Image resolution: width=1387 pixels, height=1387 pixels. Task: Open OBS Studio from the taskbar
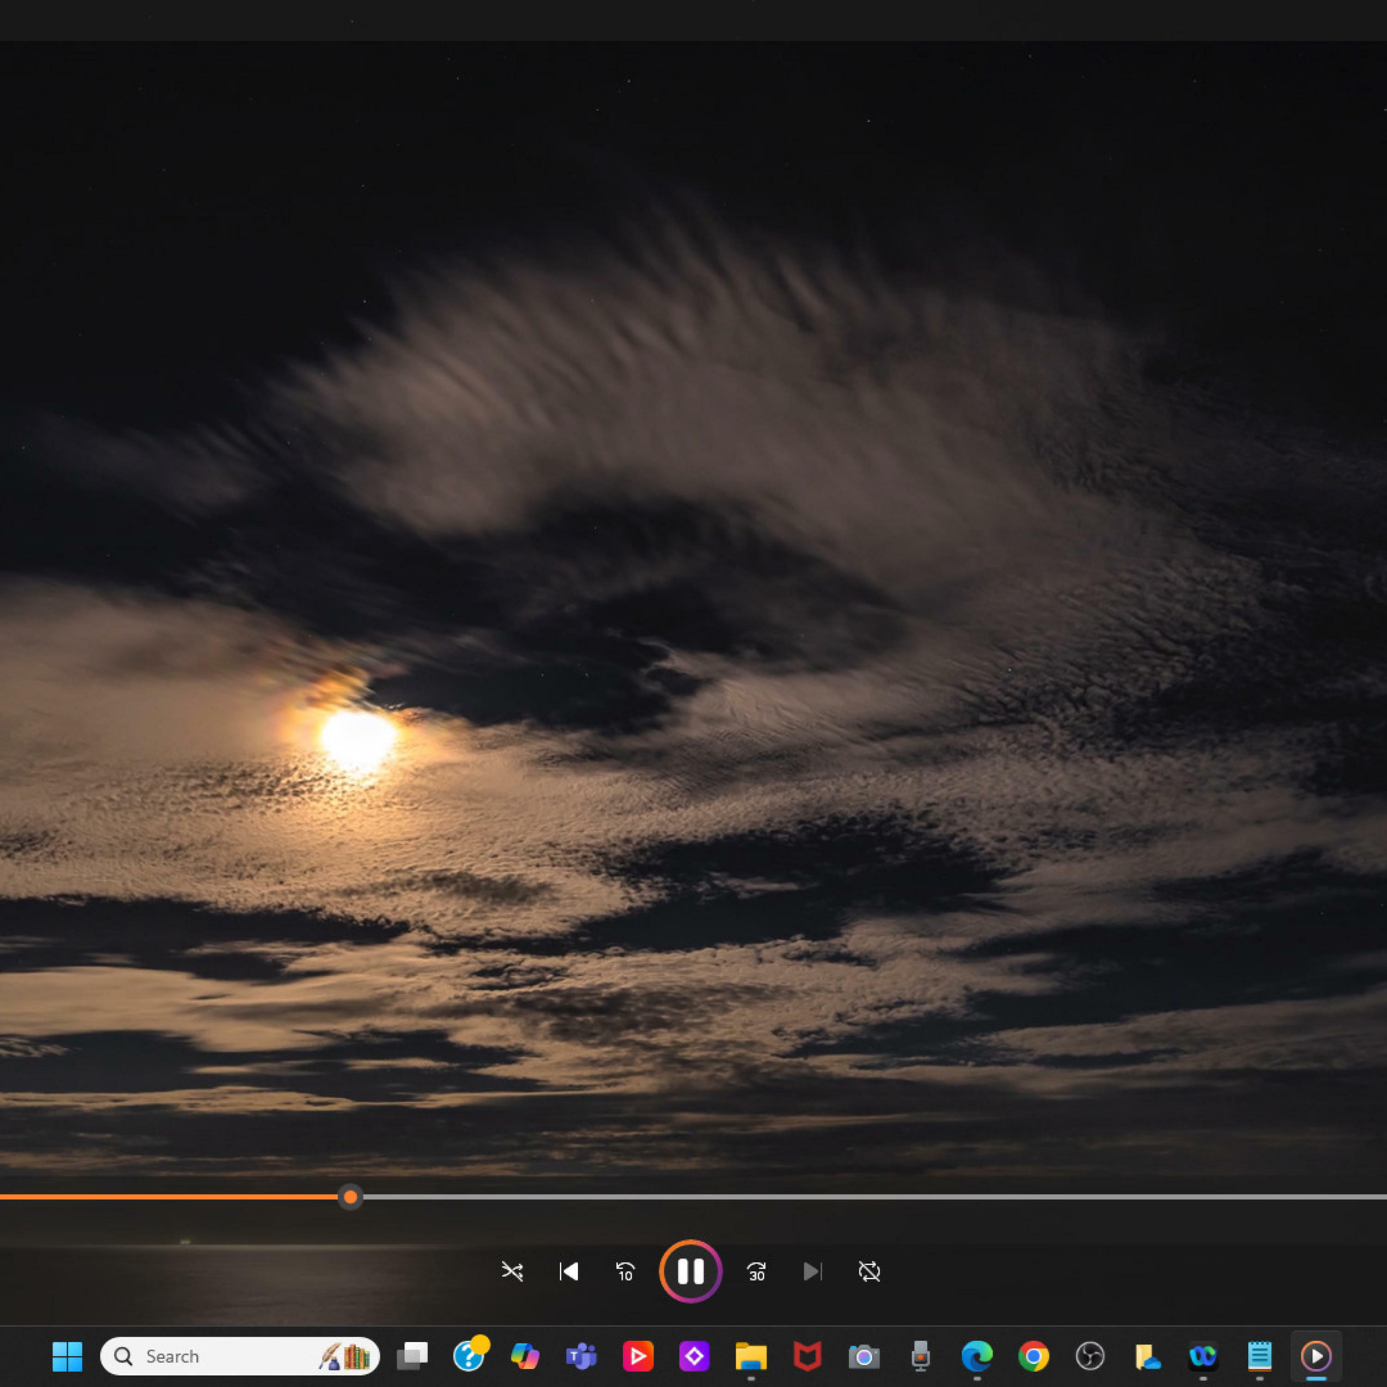tap(1090, 1356)
